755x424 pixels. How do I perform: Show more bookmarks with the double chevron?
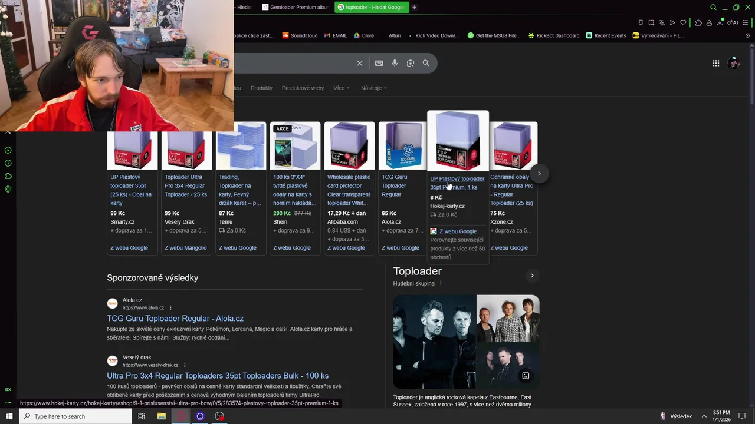click(x=747, y=35)
